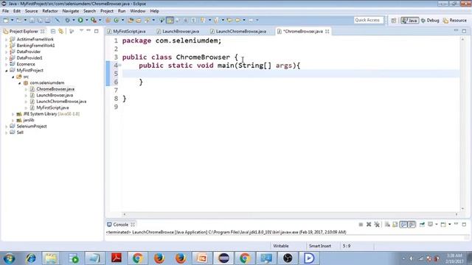Click the Print toolbar icon
Image resolution: width=472 pixels, height=265 pixels.
[47, 20]
